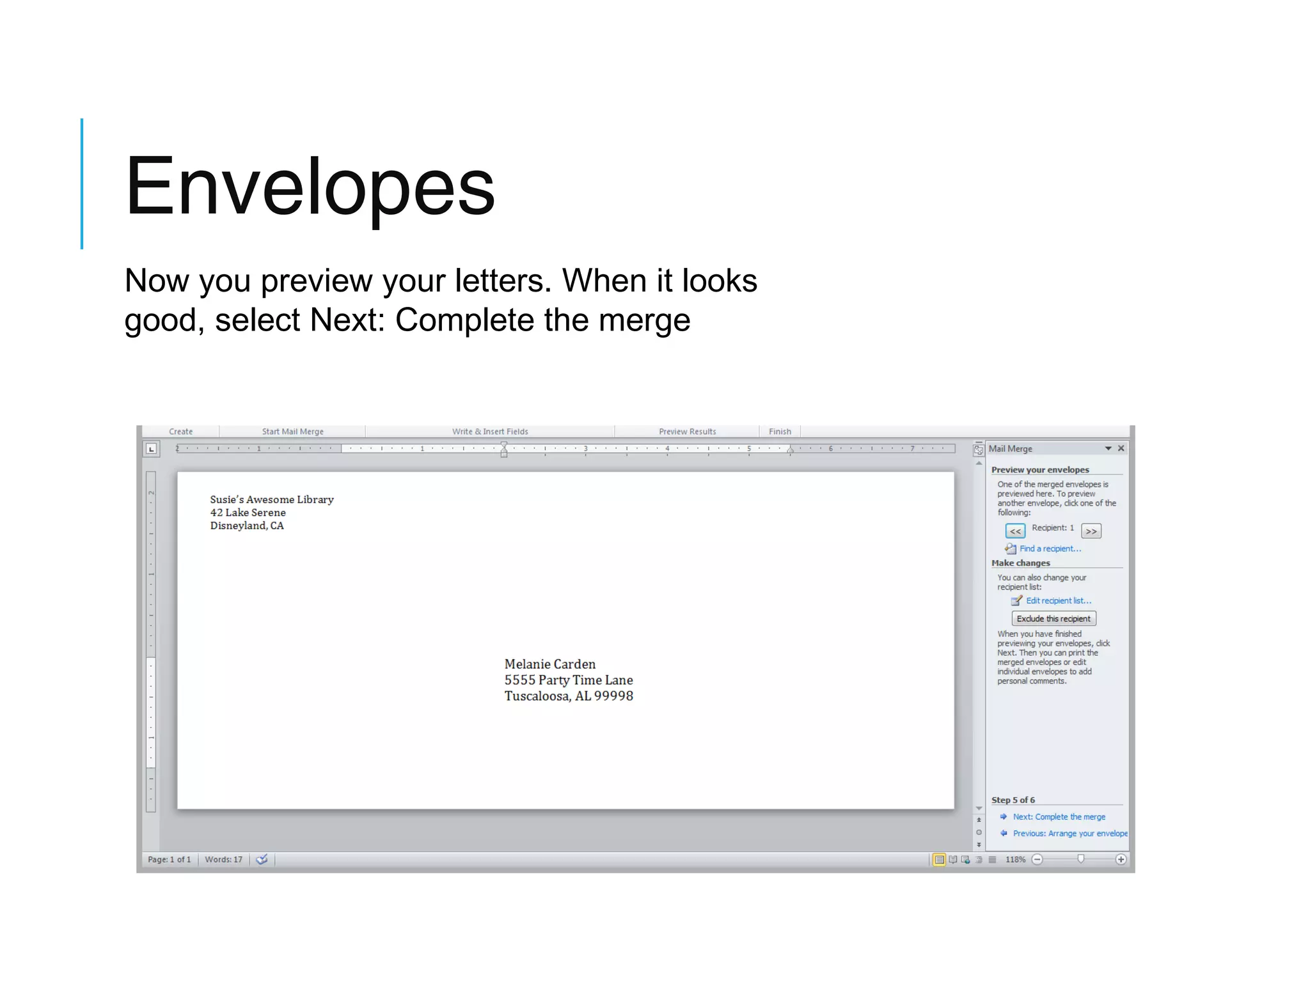Click the Tuscaloosa, AL 99998 line
The height and width of the screenshot is (982, 1310).
(x=569, y=696)
